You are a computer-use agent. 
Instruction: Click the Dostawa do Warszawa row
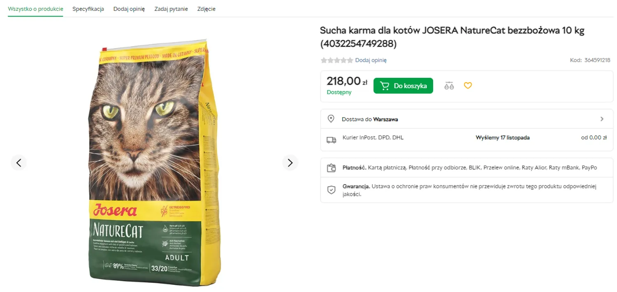tap(466, 119)
